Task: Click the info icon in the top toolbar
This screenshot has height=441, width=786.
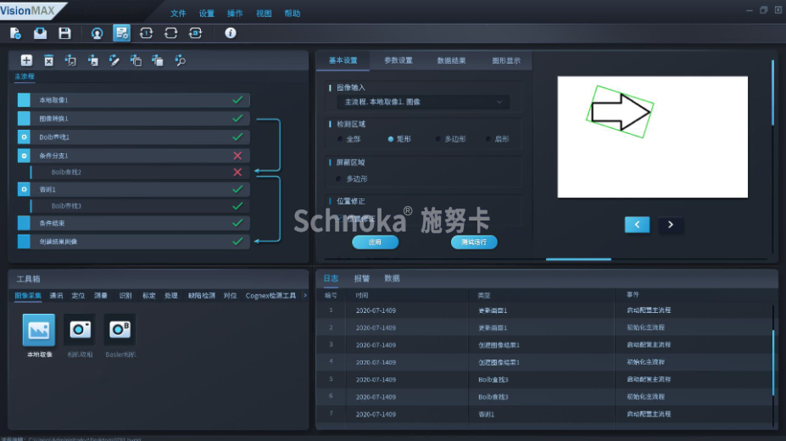Action: pyautogui.click(x=231, y=33)
